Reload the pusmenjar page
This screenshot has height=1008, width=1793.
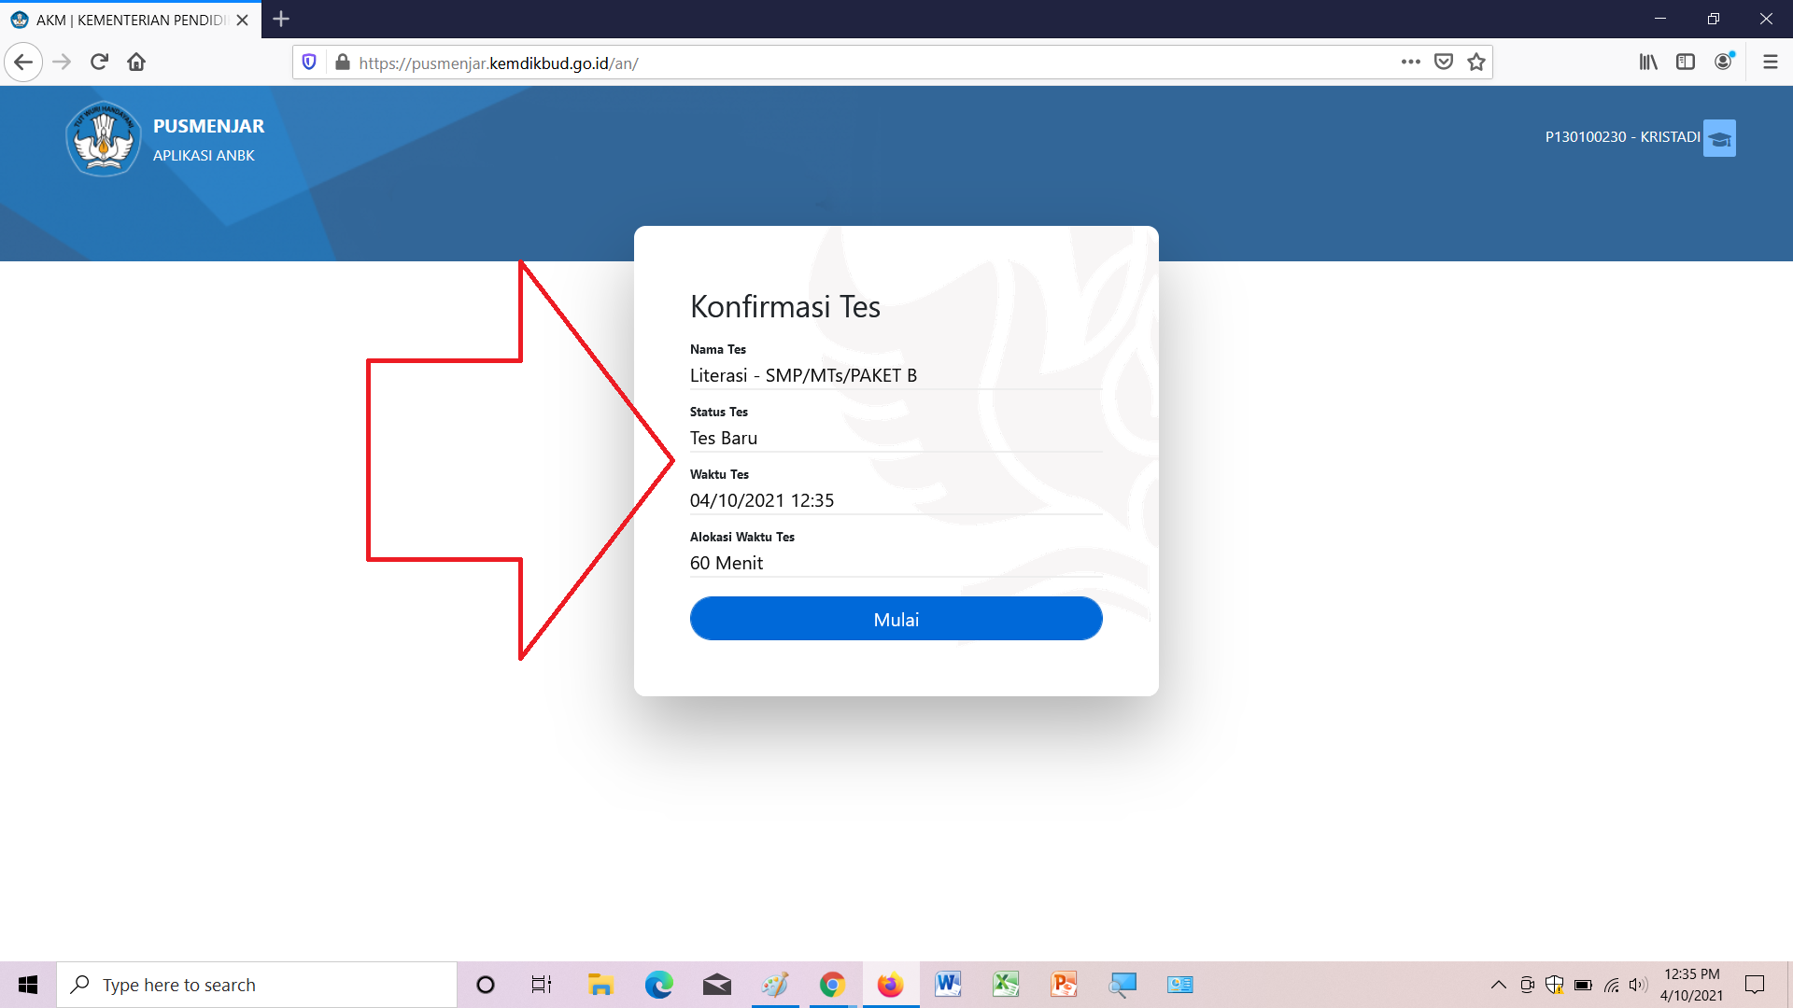coord(99,62)
